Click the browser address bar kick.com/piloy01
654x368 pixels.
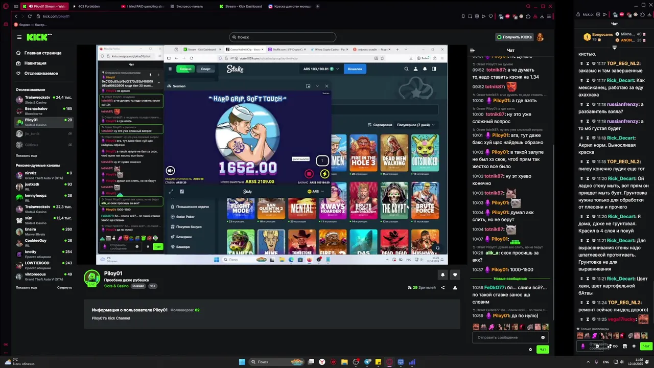click(x=56, y=16)
